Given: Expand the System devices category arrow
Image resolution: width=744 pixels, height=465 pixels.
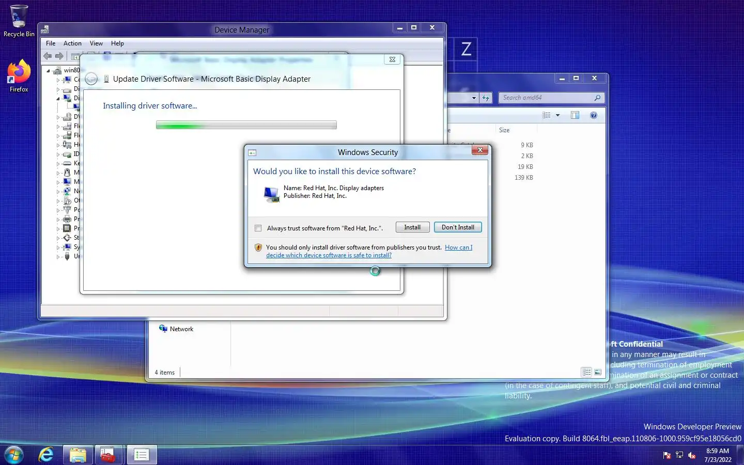Looking at the screenshot, I should point(58,247).
